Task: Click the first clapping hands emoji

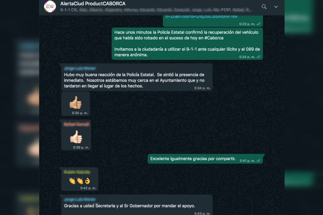Action: [72, 181]
